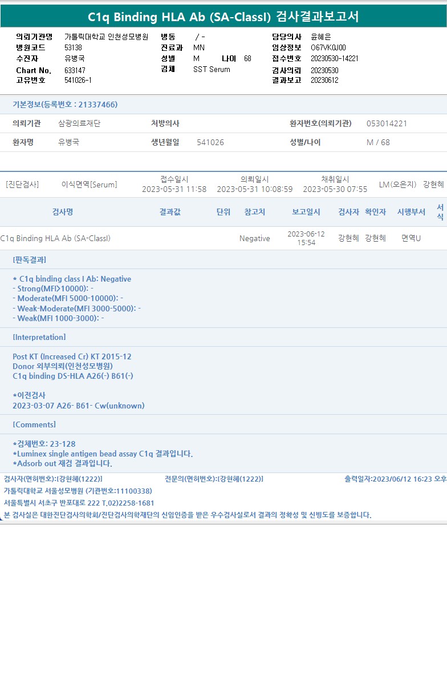Click line '*검체번호: 23-128'
The image size is (447, 681).
(x=44, y=444)
